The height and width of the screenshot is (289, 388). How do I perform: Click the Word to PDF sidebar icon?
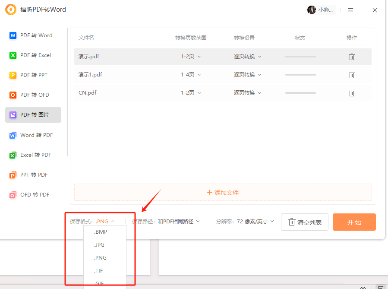click(13, 135)
